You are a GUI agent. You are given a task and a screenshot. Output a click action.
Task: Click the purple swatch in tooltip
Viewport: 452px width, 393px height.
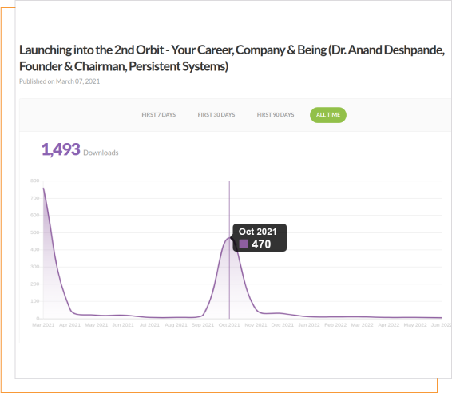pos(244,244)
